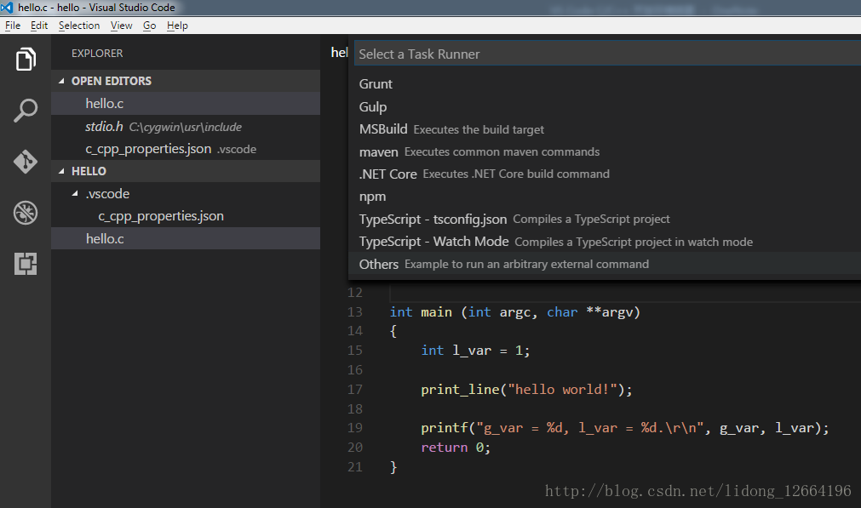Click the char keyword on line 13
Viewport: 861px width, 508px height.
[562, 312]
